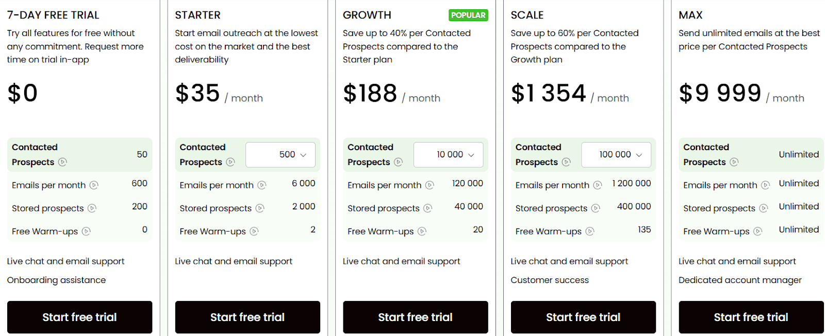This screenshot has width=825, height=336.
Task: Click the POPULAR badge on the Growth plan
Action: pyautogui.click(x=468, y=15)
